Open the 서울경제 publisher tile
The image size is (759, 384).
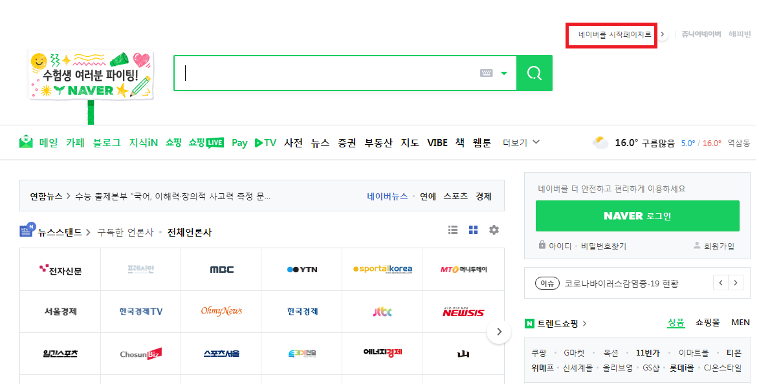click(61, 312)
